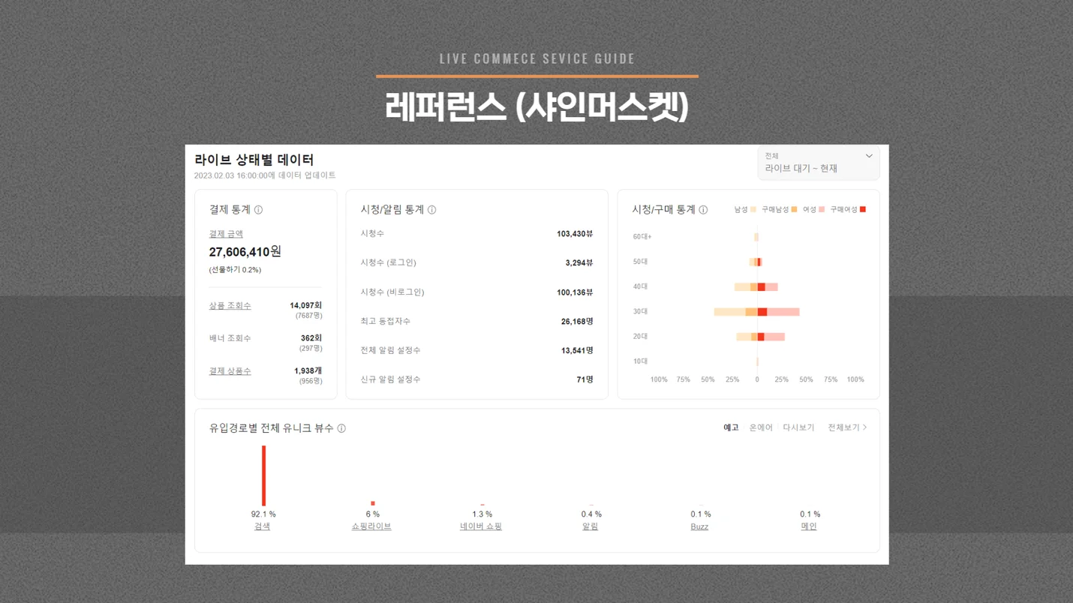
Task: Click the 27,606,410원 payment amount
Action: click(x=245, y=252)
